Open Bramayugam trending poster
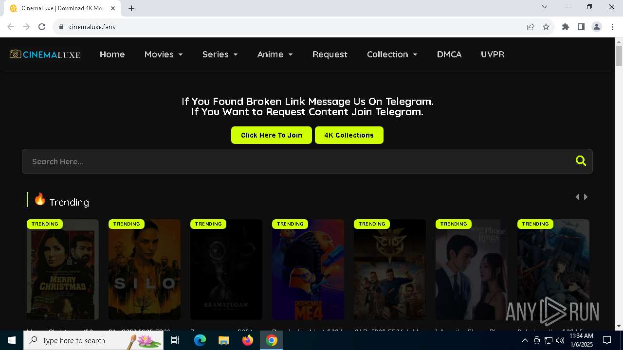Image resolution: width=623 pixels, height=350 pixels. 226,269
